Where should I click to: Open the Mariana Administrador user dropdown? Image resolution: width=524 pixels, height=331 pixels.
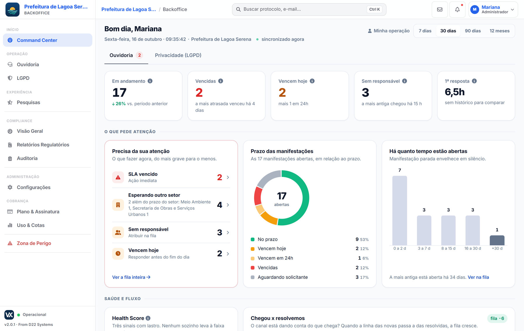coord(493,10)
